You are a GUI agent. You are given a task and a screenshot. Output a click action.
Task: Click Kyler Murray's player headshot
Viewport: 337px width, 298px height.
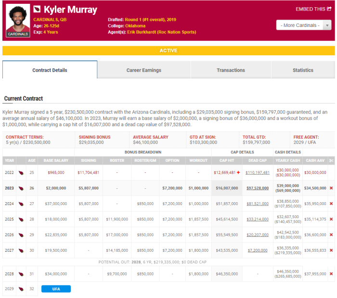pyautogui.click(x=18, y=20)
